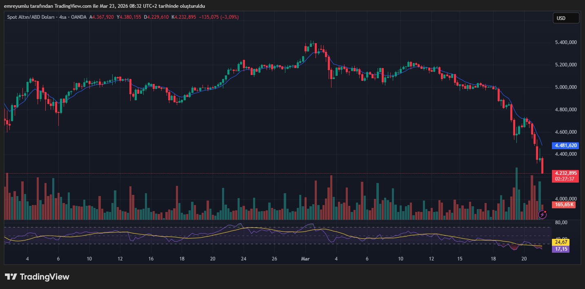Click the opening price value 4.367,920
Screen dimensions: 585x289
(x=103, y=17)
